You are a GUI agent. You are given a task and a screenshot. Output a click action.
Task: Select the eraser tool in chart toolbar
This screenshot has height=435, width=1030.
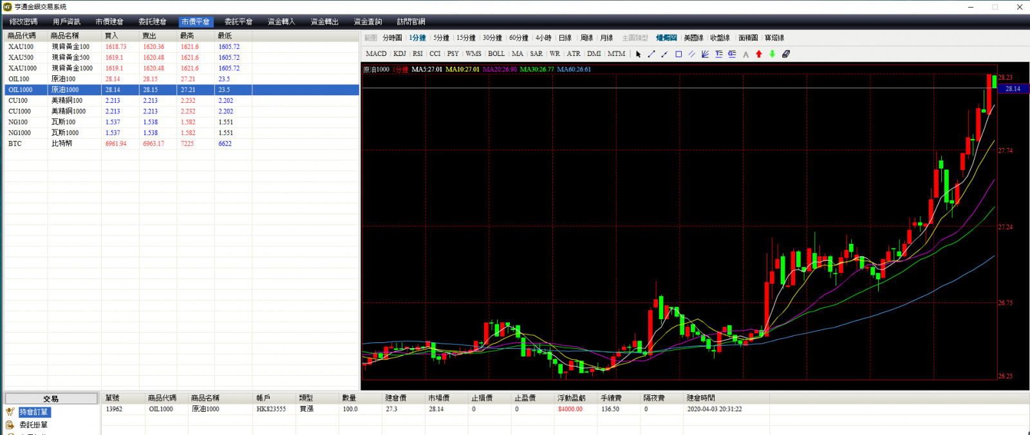[786, 54]
